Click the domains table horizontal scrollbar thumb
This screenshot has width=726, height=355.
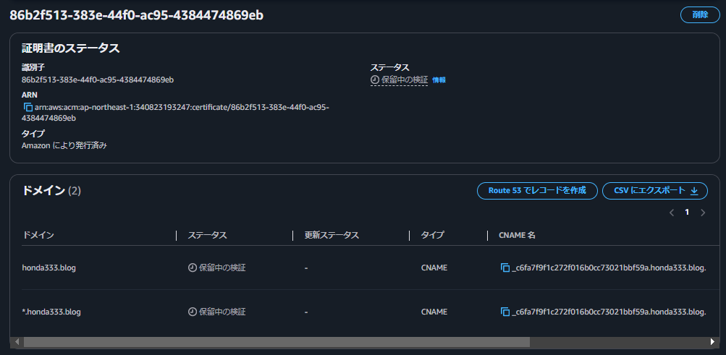tap(277, 342)
